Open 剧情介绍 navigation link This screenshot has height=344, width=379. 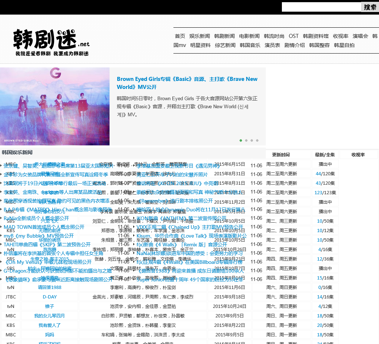294,45
